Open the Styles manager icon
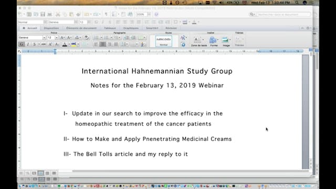Image resolution: width=336 pixels, height=189 pixels. pos(183,45)
